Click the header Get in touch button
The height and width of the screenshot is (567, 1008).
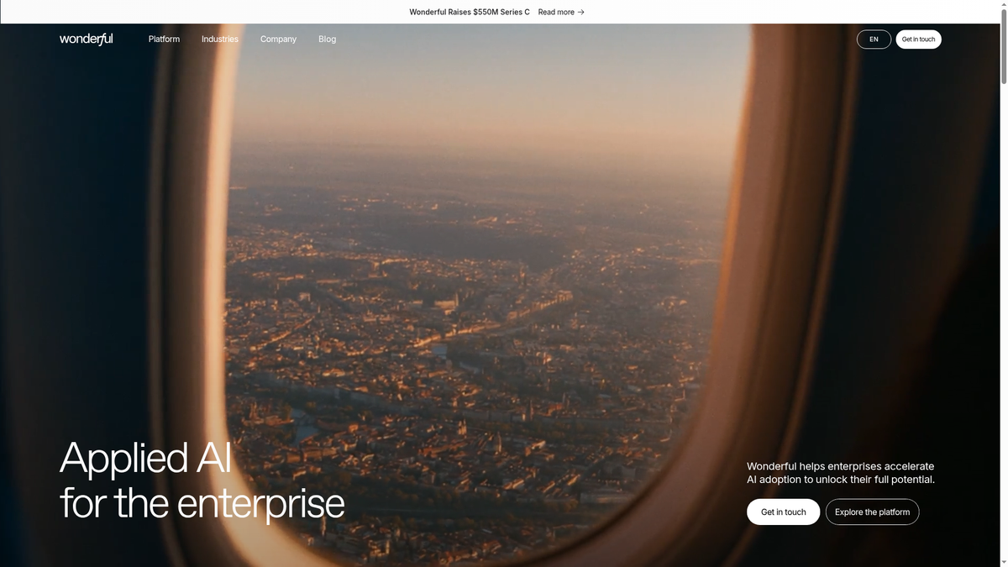[x=918, y=39]
